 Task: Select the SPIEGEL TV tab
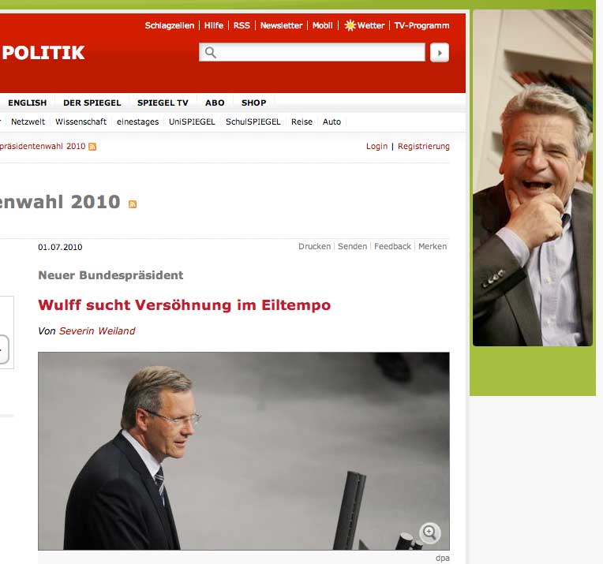pos(163,103)
